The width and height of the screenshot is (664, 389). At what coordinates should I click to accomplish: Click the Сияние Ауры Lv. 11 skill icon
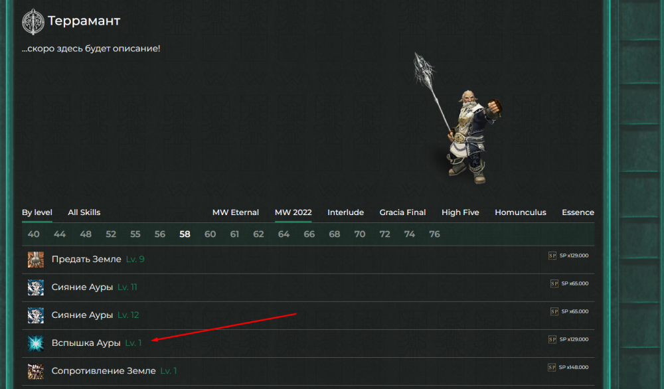36,287
